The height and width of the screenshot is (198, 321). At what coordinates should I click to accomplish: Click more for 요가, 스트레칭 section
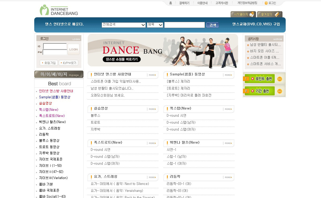152,177
